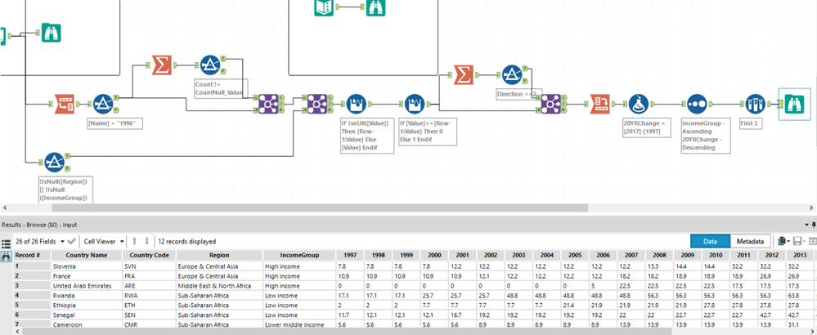
Task: Apply field selection with the checkmark icon
Action: (x=72, y=241)
